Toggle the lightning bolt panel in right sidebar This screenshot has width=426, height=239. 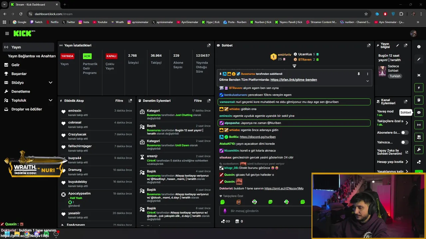419,88
